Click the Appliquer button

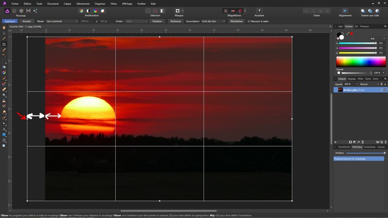(x=10, y=21)
